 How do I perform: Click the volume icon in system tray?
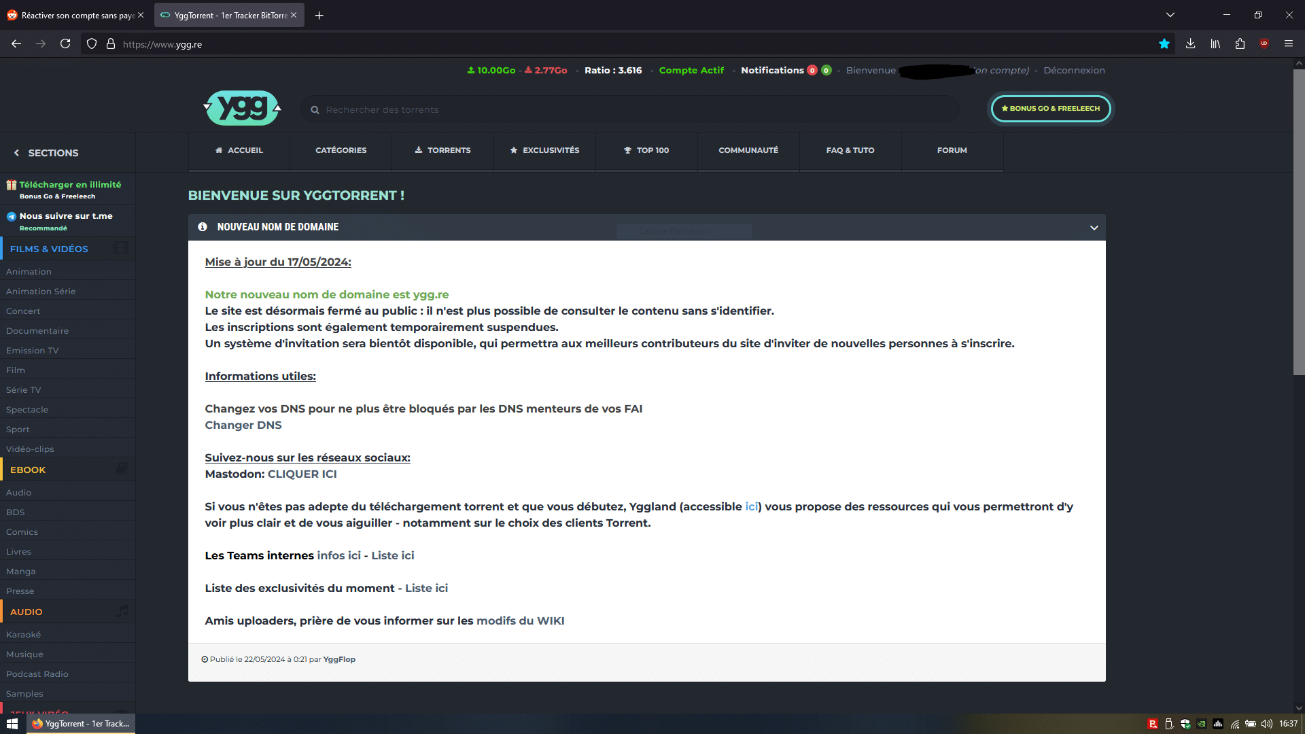coord(1267,724)
